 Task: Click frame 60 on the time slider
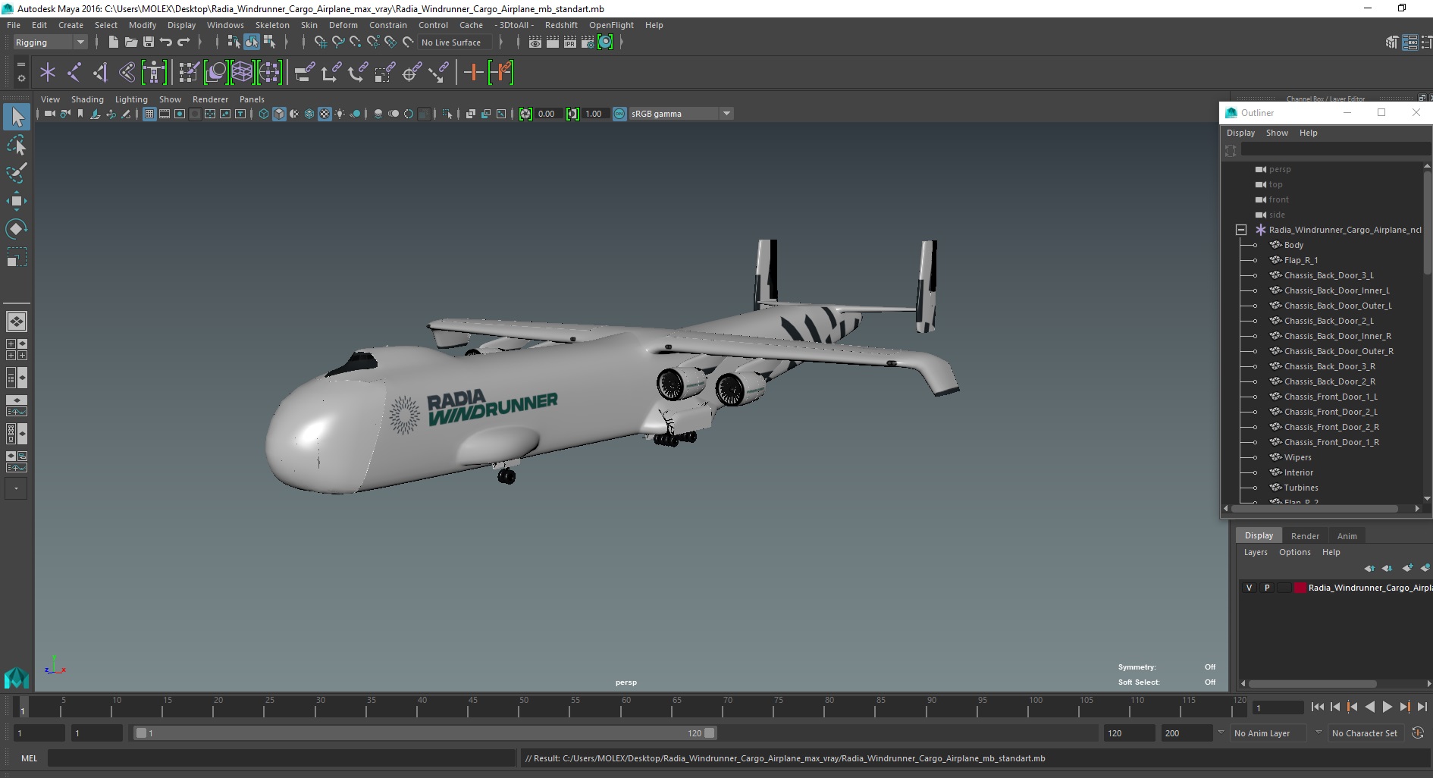click(x=621, y=707)
